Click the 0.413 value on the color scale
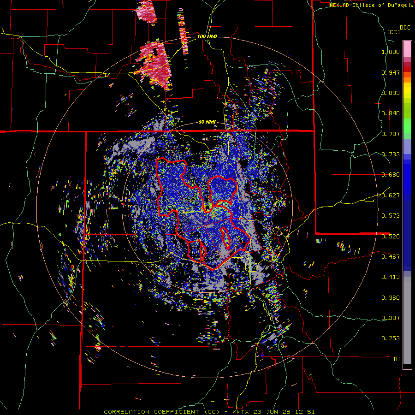The width and height of the screenshot is (415, 415). click(391, 277)
